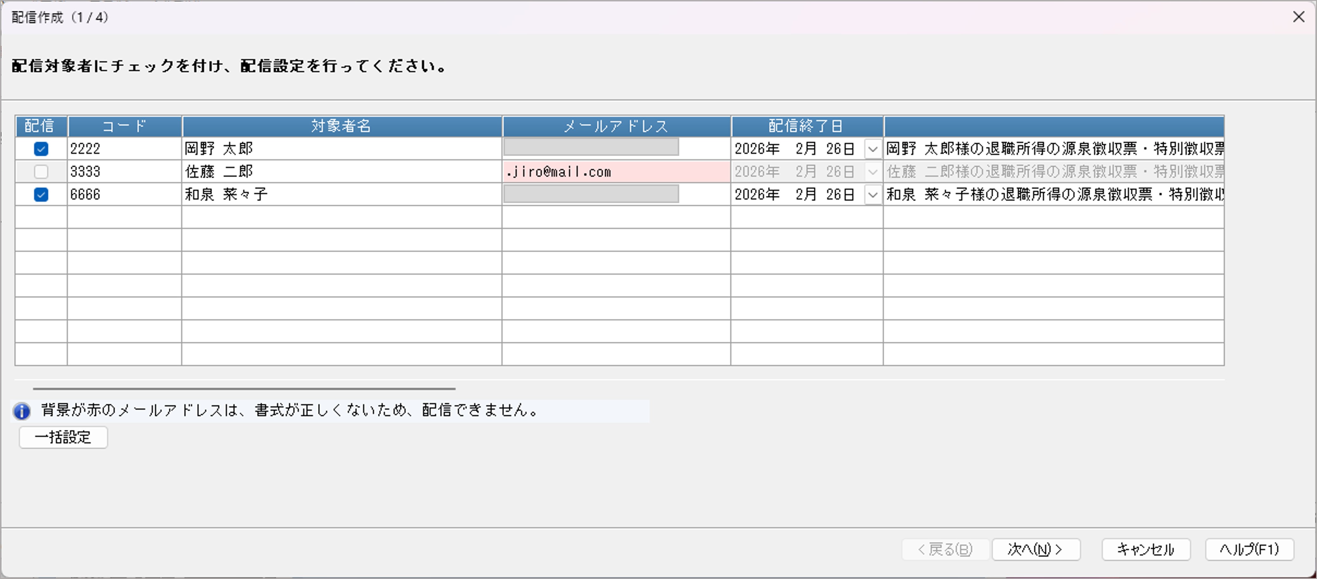The image size is (1317, 579).
Task: Click email field for 岡野 太郎
Action: coord(591,148)
